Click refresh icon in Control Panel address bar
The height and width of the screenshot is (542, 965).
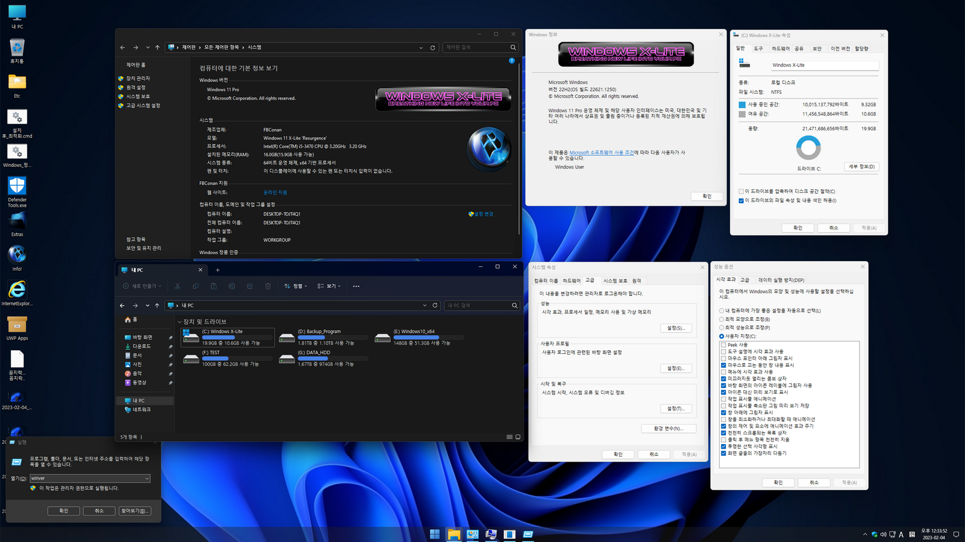click(x=433, y=47)
